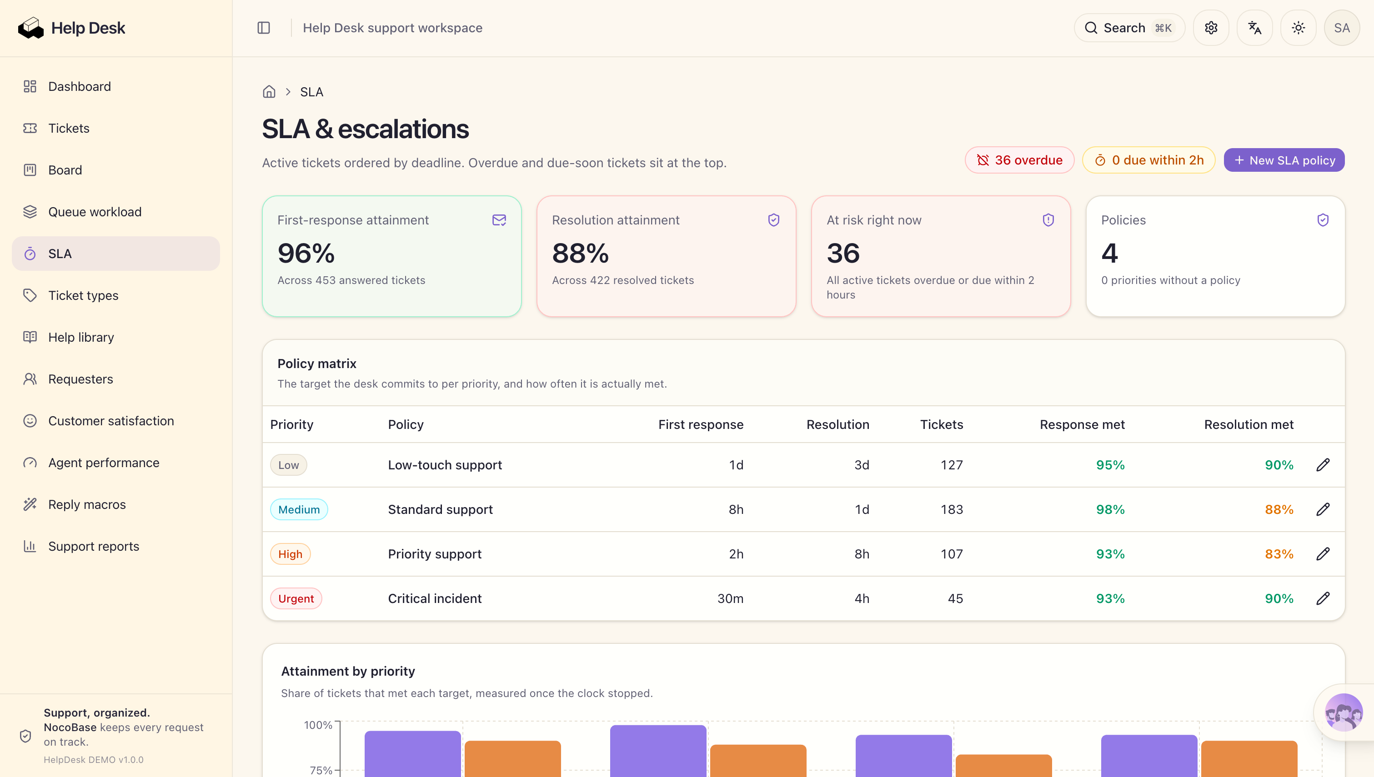Click the Tickets ticket icon

(x=30, y=128)
